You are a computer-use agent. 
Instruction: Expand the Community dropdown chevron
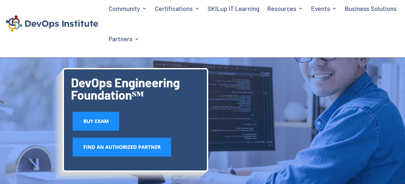[145, 9]
